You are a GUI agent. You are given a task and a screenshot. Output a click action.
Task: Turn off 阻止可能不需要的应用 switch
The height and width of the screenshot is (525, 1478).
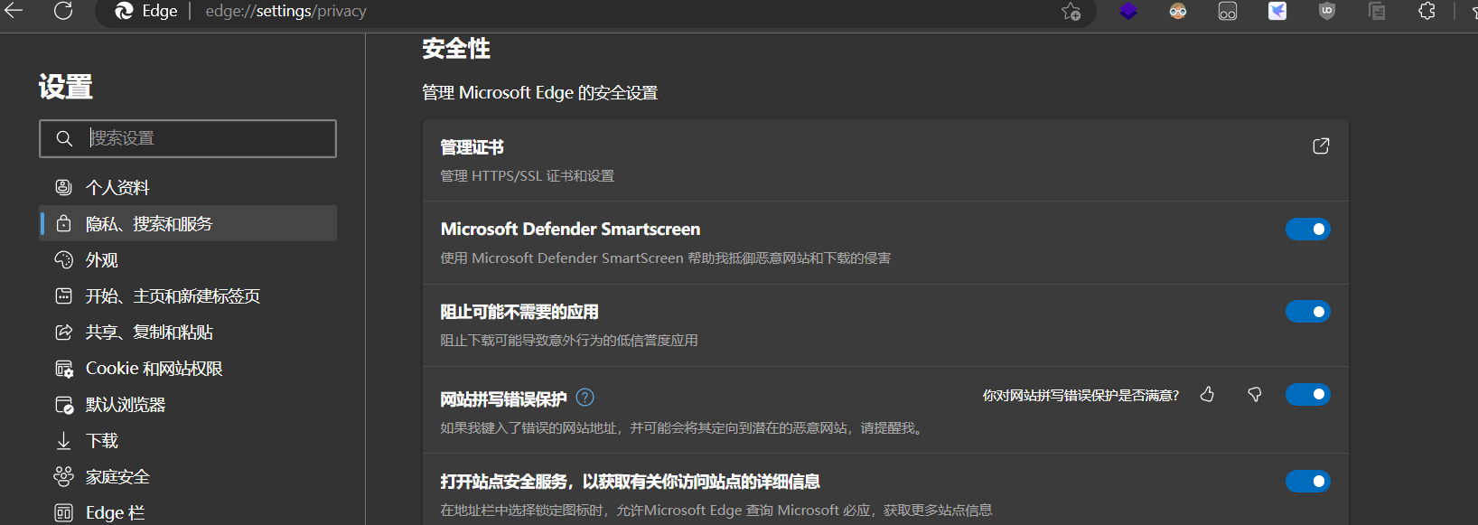point(1308,312)
